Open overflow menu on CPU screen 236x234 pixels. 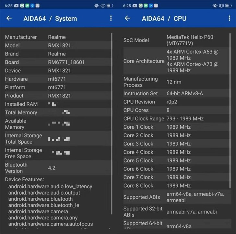click(229, 18)
